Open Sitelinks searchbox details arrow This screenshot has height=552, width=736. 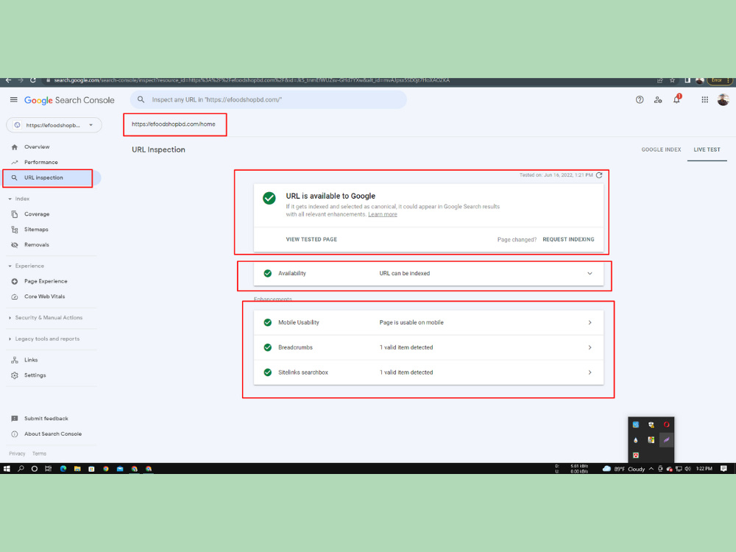click(x=590, y=372)
